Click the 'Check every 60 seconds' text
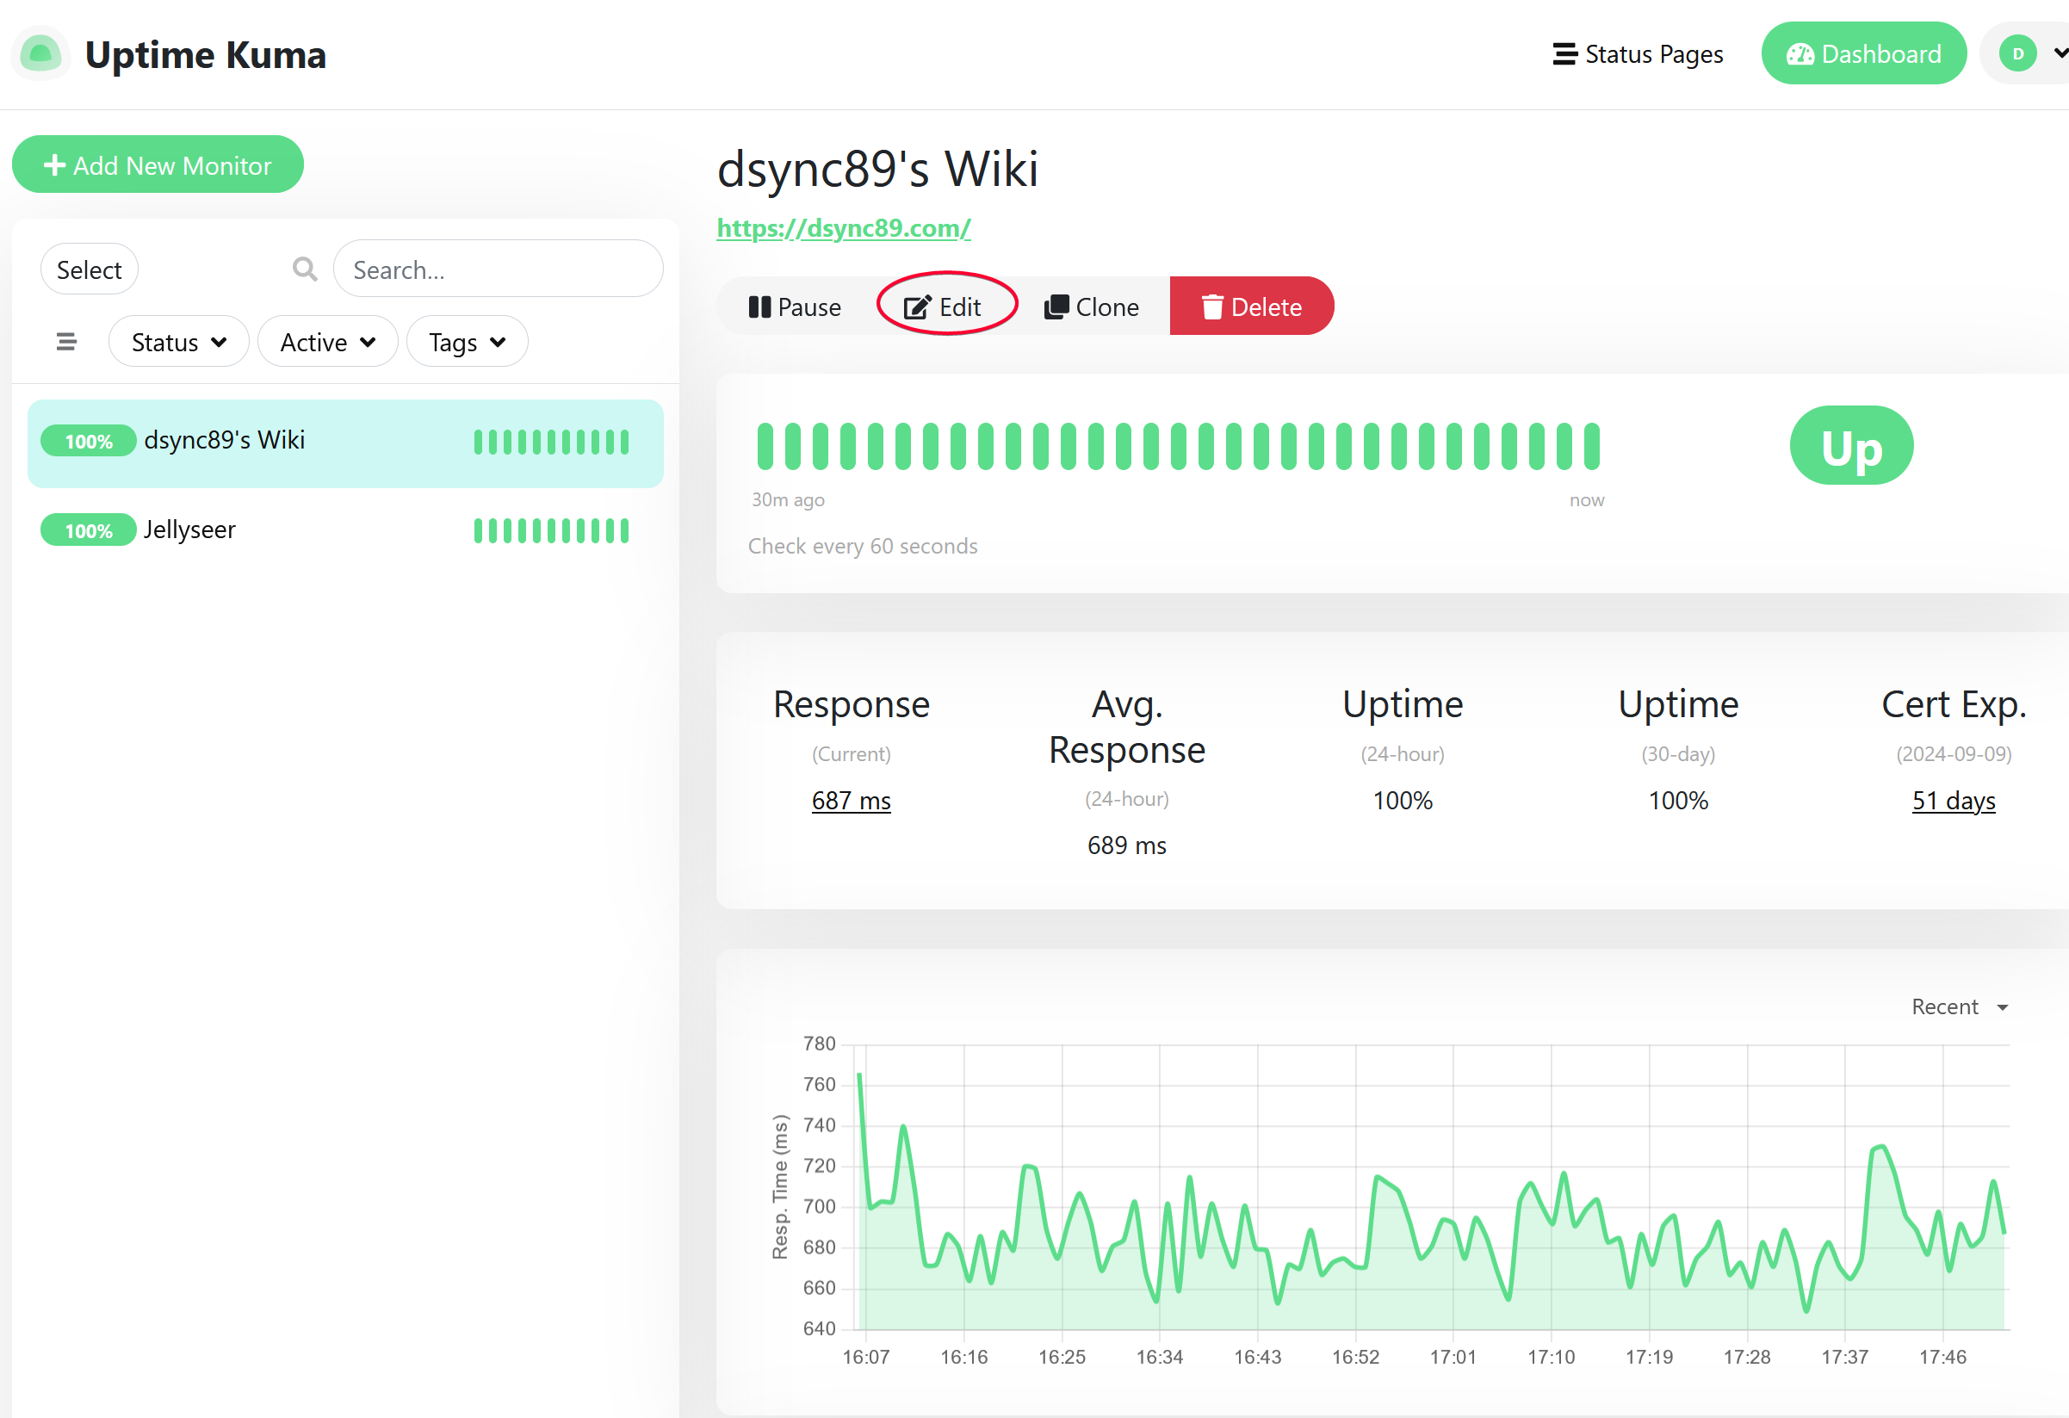 [x=863, y=546]
